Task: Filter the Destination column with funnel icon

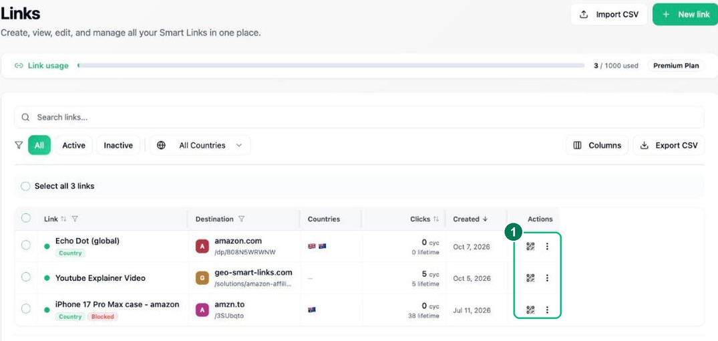Action: point(241,219)
